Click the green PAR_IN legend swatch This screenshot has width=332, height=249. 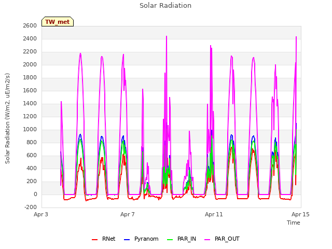(170, 240)
